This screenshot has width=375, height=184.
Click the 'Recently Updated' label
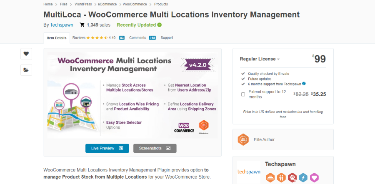[x=136, y=25]
